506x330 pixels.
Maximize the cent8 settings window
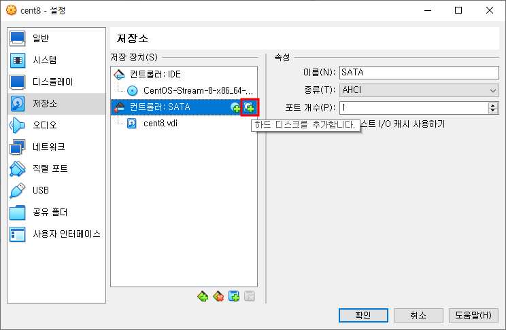458,11
